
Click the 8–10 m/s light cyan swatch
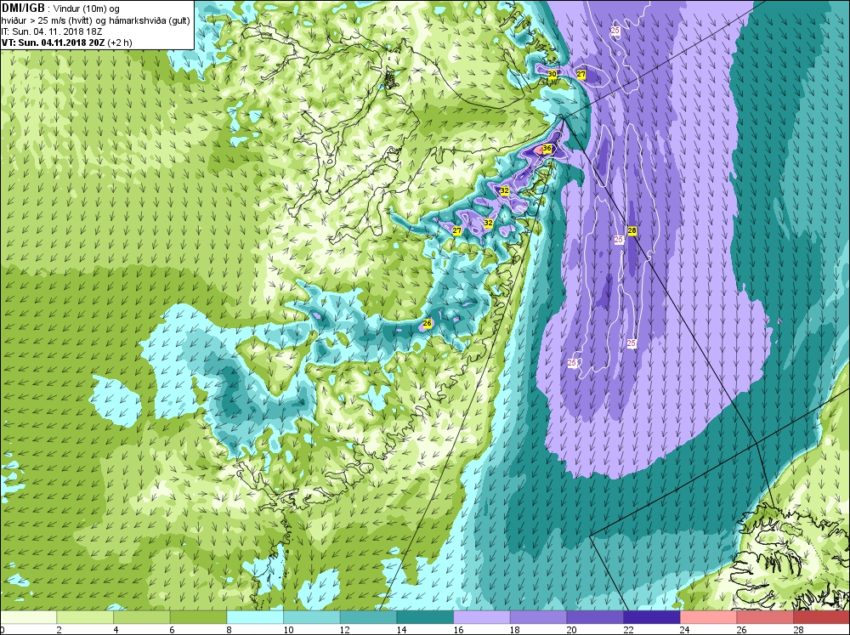tap(255, 618)
